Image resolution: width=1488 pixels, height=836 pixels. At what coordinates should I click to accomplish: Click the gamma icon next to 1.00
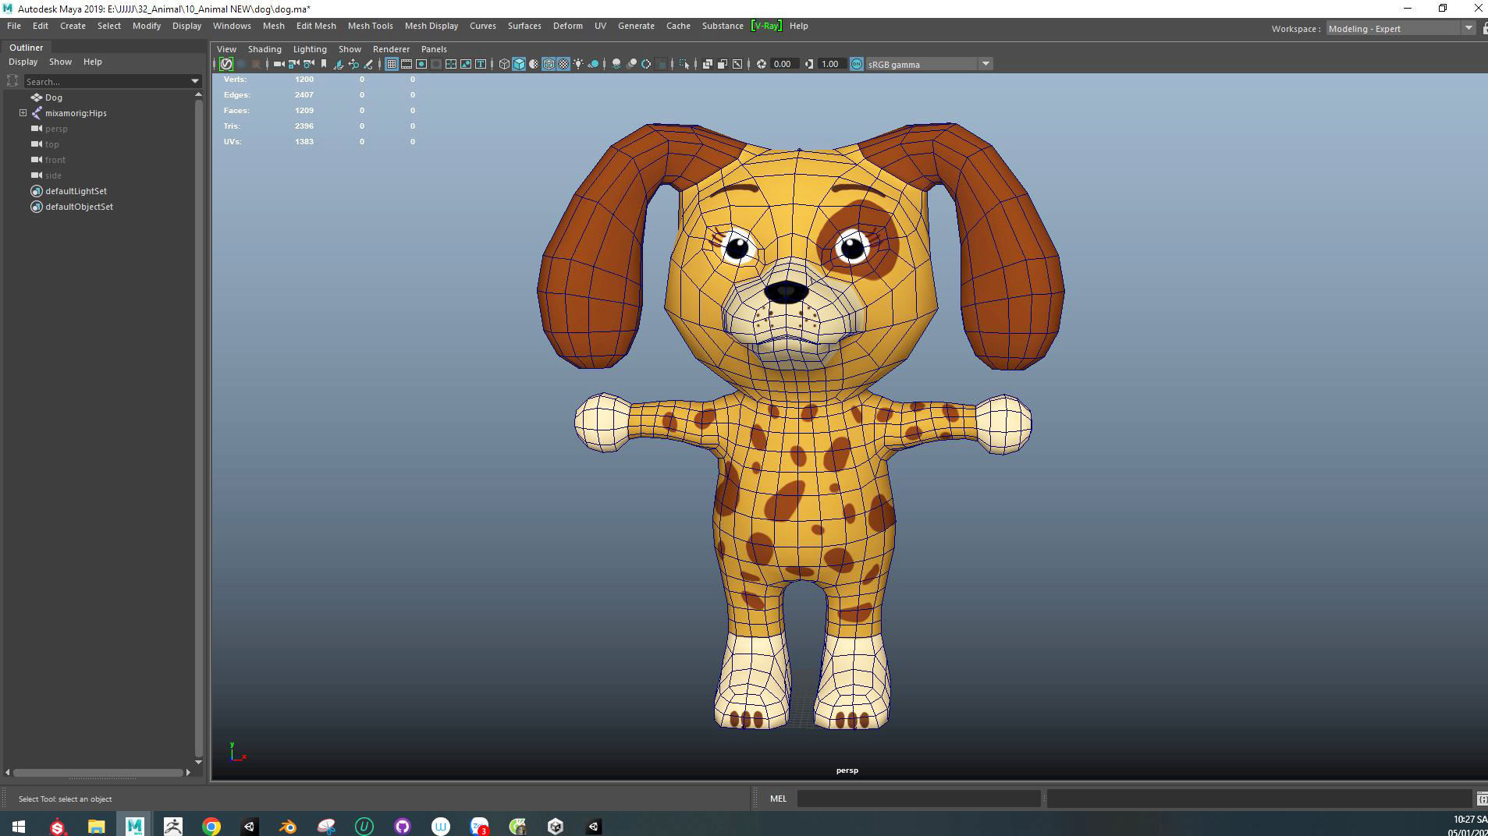pos(809,64)
